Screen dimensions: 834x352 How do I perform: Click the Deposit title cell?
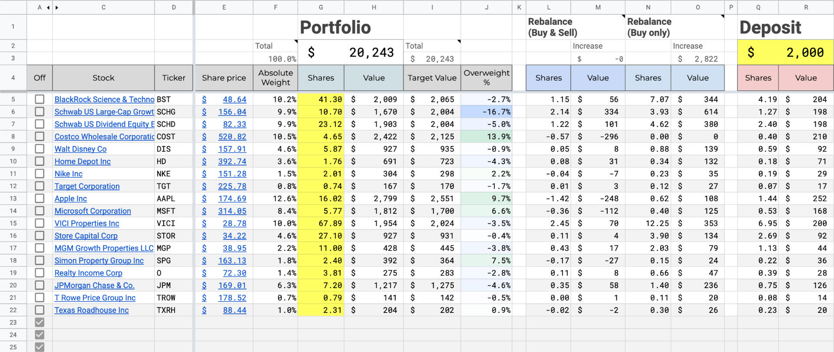point(785,27)
